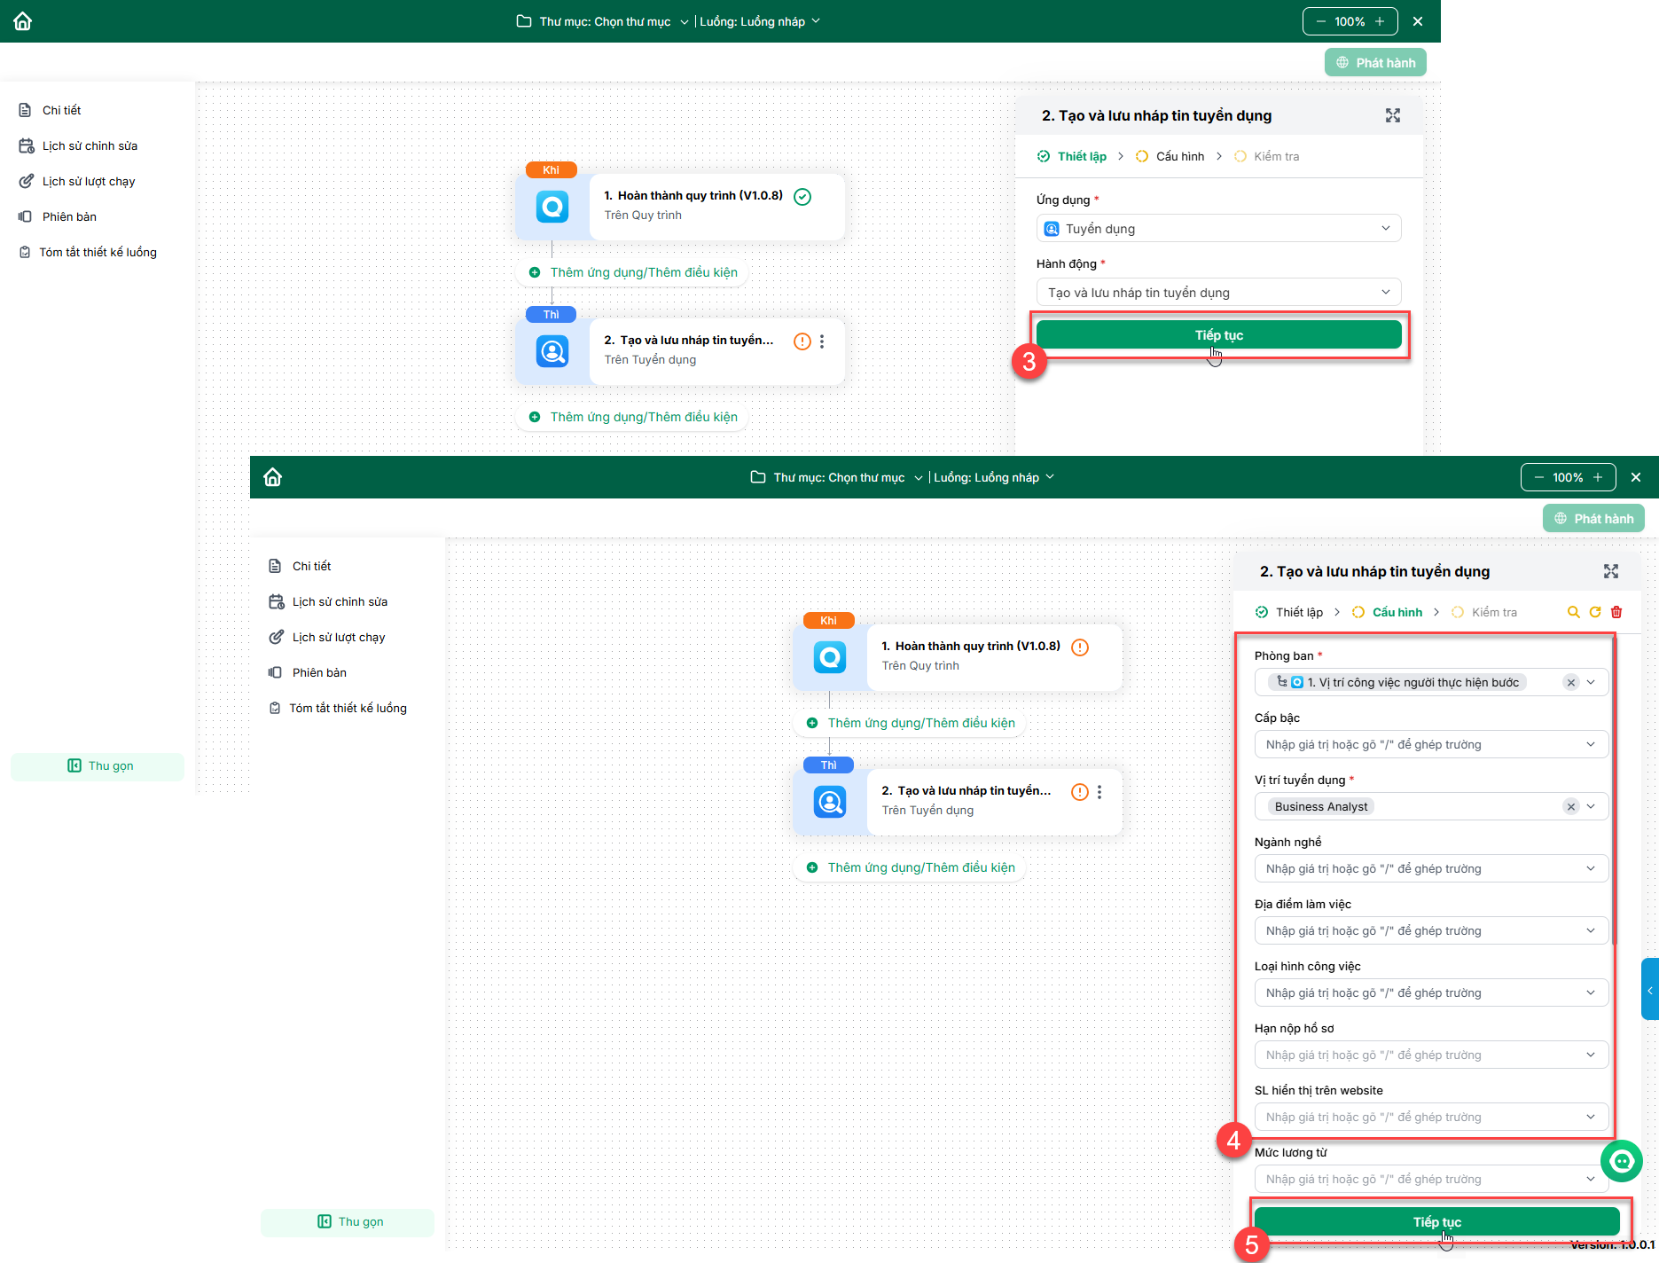The image size is (1659, 1263).
Task: Add app/condition below bottom step 2
Action: tap(911, 867)
